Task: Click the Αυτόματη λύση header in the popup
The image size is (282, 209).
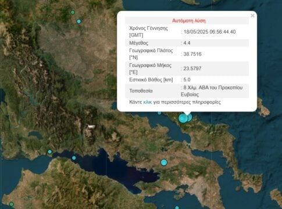Action: [x=189, y=21]
